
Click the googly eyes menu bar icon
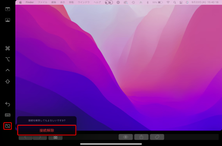coord(109,3)
